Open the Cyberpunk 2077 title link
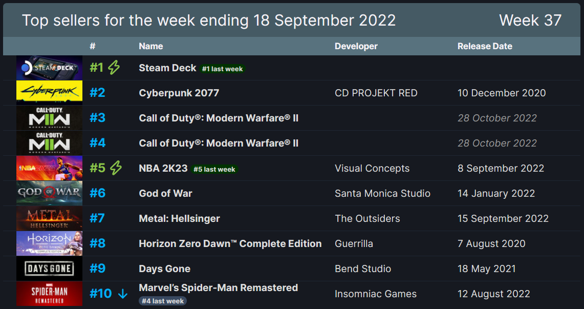 pyautogui.click(x=179, y=93)
